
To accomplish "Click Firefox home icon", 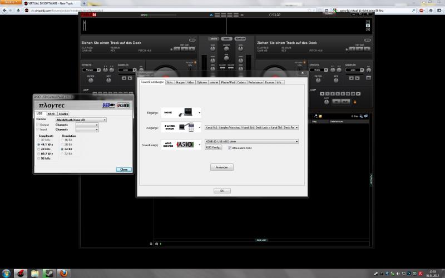I will pyautogui.click(x=431, y=11).
